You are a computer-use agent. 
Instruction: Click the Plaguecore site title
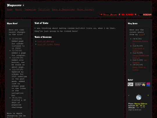coord(14,5)
